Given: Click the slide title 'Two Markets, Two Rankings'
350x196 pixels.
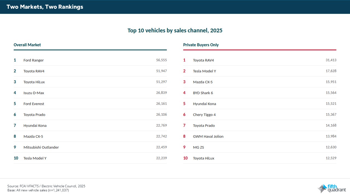Looking at the screenshot, I should pyautogui.click(x=45, y=7).
